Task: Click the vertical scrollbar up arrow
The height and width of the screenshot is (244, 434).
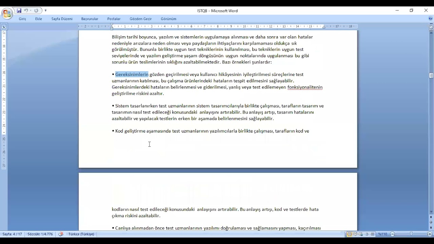Action: (431, 33)
